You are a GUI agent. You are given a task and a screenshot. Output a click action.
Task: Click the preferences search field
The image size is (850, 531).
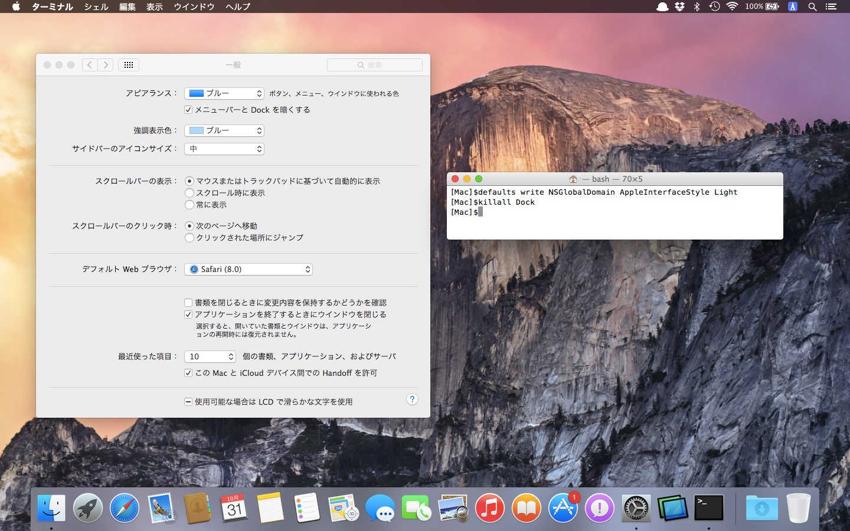click(375, 65)
